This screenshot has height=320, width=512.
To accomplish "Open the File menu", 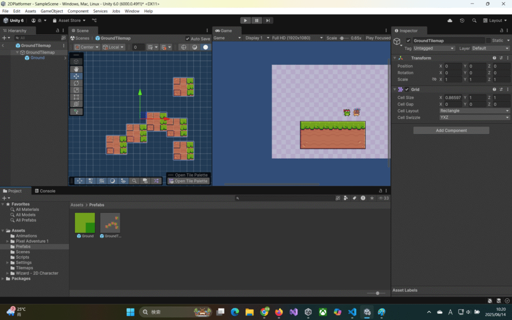I will (x=5, y=11).
